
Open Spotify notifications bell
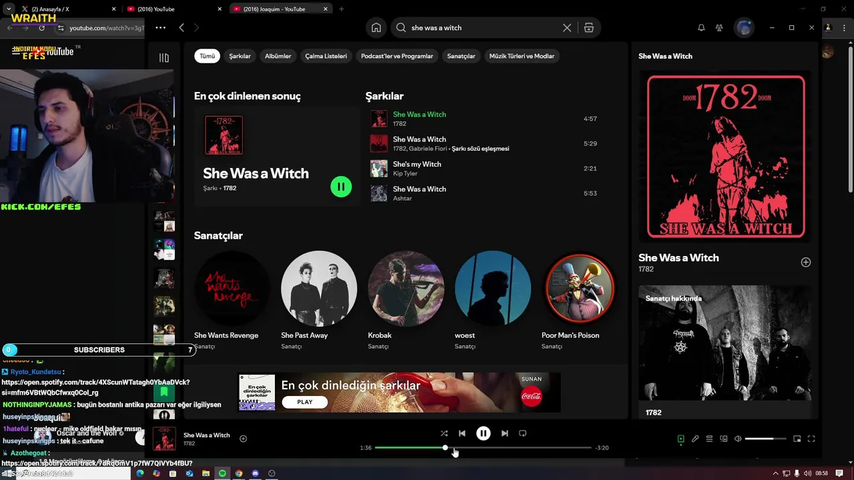[x=701, y=28]
